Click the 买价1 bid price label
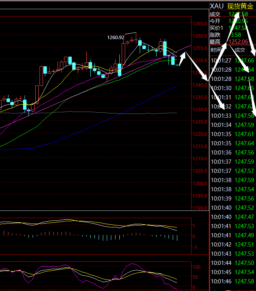This screenshot has width=256, height=291. (x=216, y=28)
